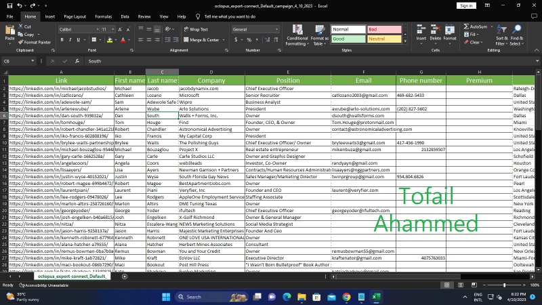Select the Format Painter tool
The height and width of the screenshot is (305, 542).
[x=35, y=42]
